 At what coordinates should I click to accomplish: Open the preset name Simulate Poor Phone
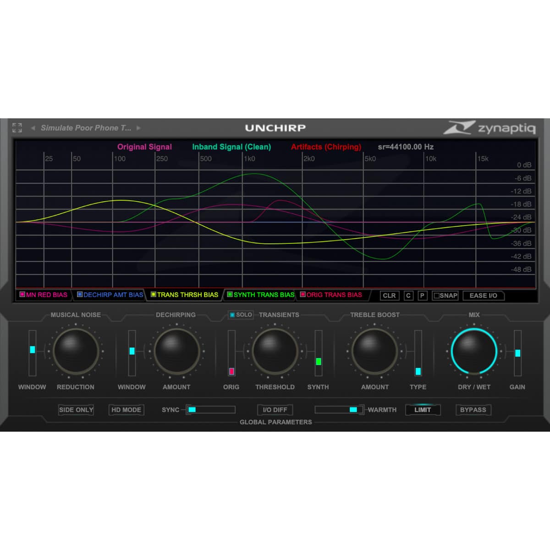click(x=86, y=128)
